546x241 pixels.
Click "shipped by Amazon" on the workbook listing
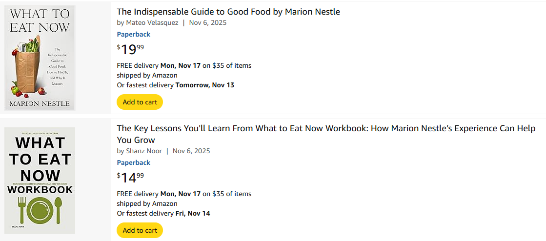click(147, 203)
